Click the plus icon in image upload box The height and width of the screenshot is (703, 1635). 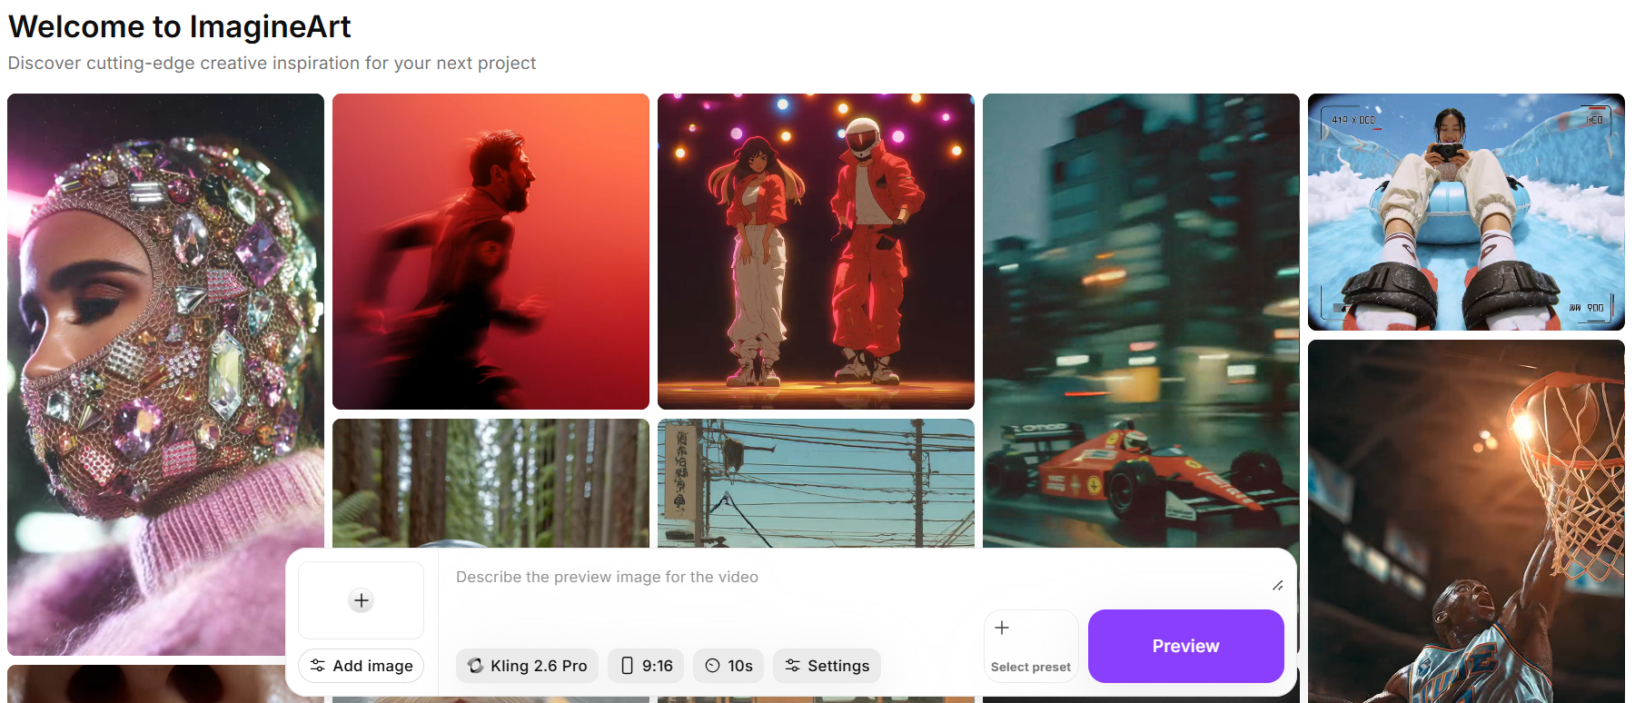point(362,600)
